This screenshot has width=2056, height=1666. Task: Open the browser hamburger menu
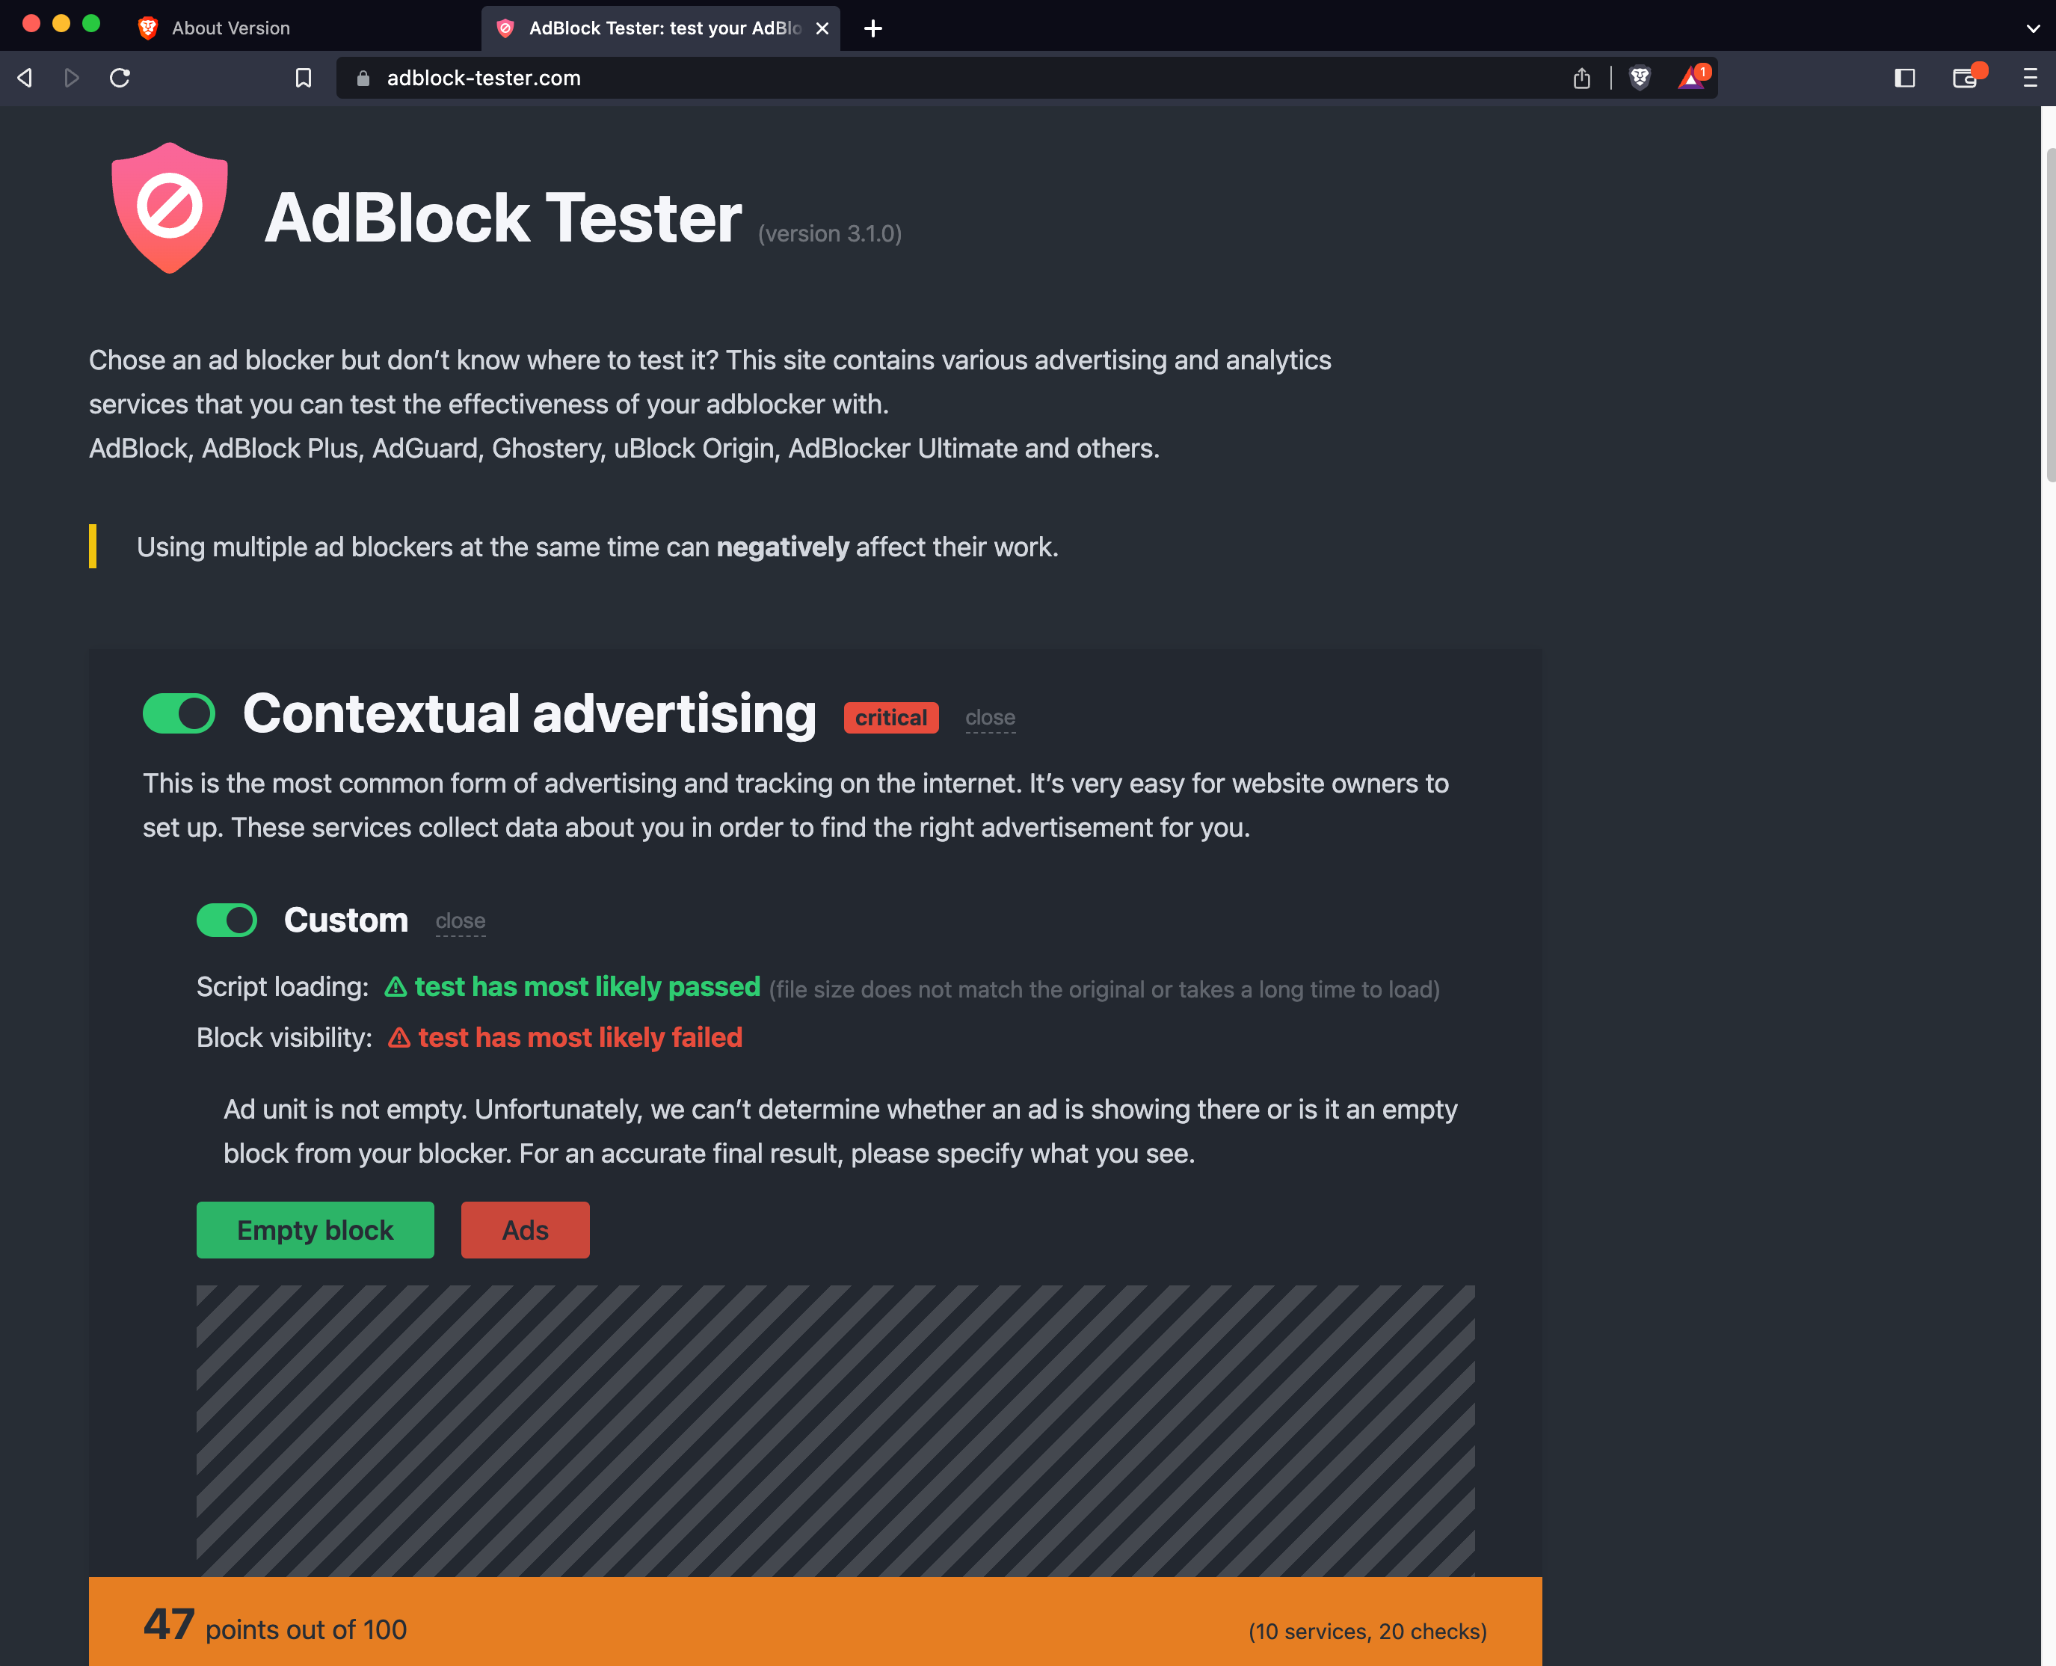pyautogui.click(x=2031, y=78)
